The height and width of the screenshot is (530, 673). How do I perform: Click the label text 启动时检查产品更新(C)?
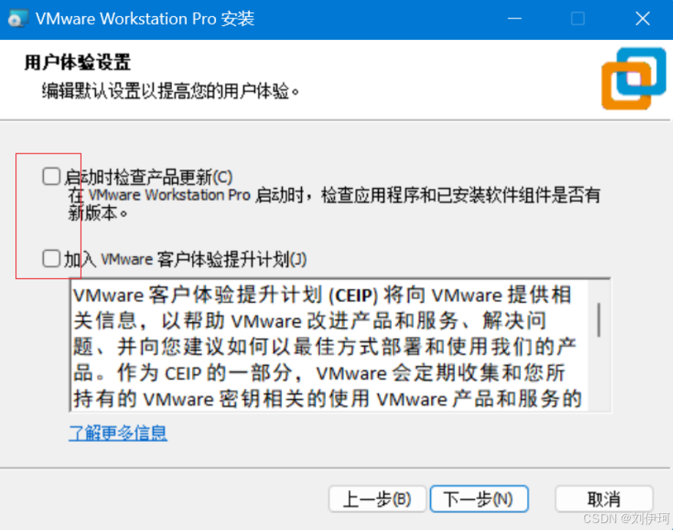tap(148, 177)
